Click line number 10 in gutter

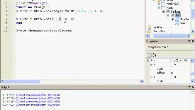click(5, 31)
